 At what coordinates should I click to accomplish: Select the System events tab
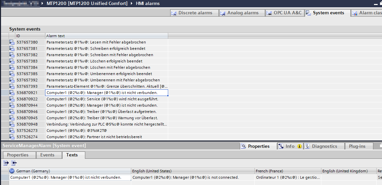point(328,13)
